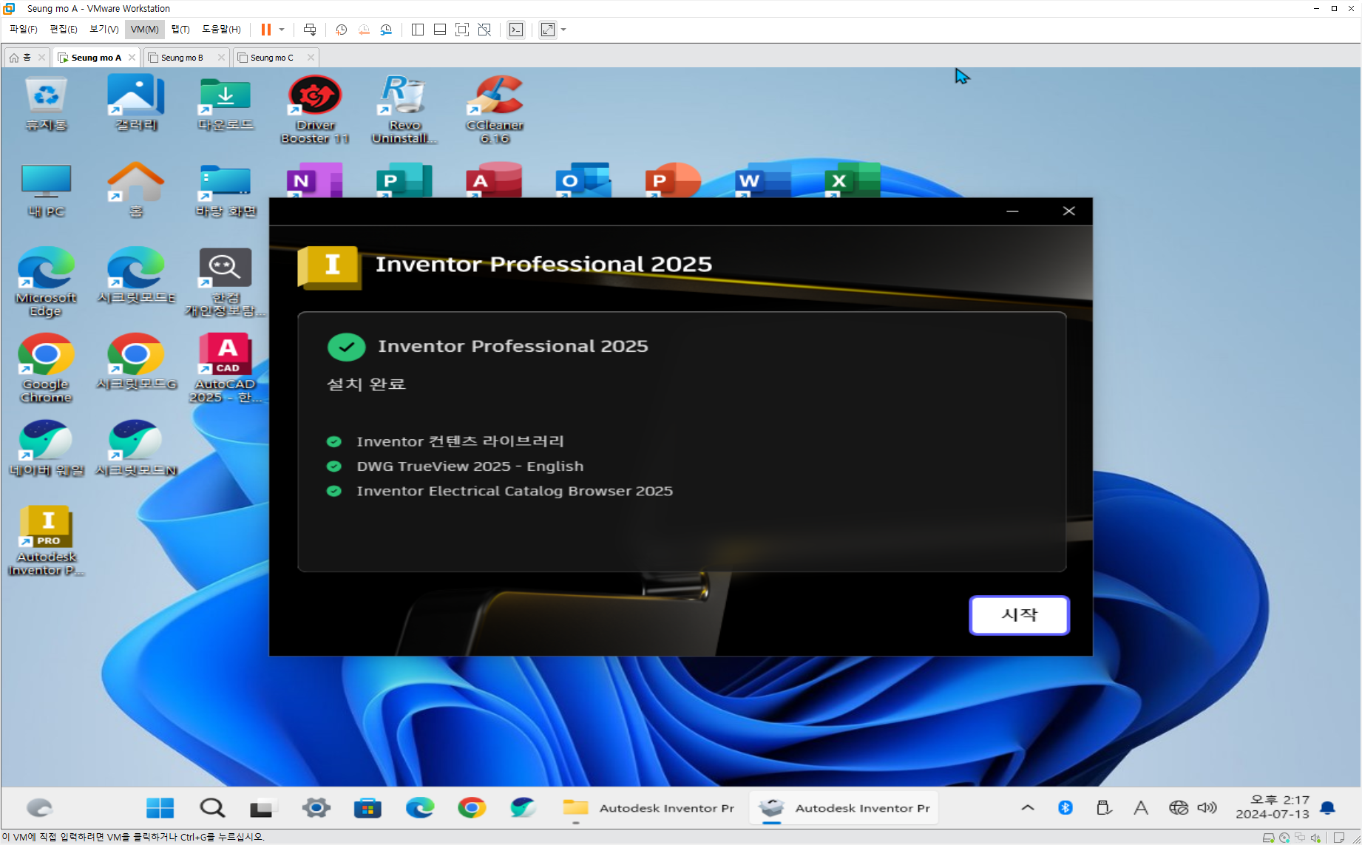Open the Bluetooth tray icon
Viewport: 1362px width, 845px height.
point(1065,808)
